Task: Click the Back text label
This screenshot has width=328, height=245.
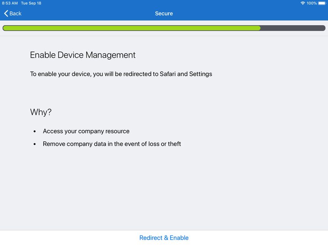Action: pyautogui.click(x=15, y=13)
